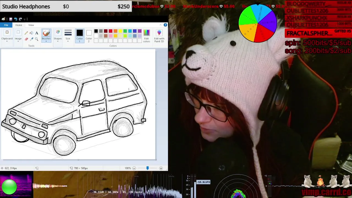The width and height of the screenshot is (352, 198).
Task: Select the Fill with color bucket tool
Action: point(31,33)
